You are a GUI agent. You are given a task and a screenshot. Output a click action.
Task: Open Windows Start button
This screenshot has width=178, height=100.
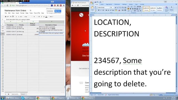coord(3,98)
